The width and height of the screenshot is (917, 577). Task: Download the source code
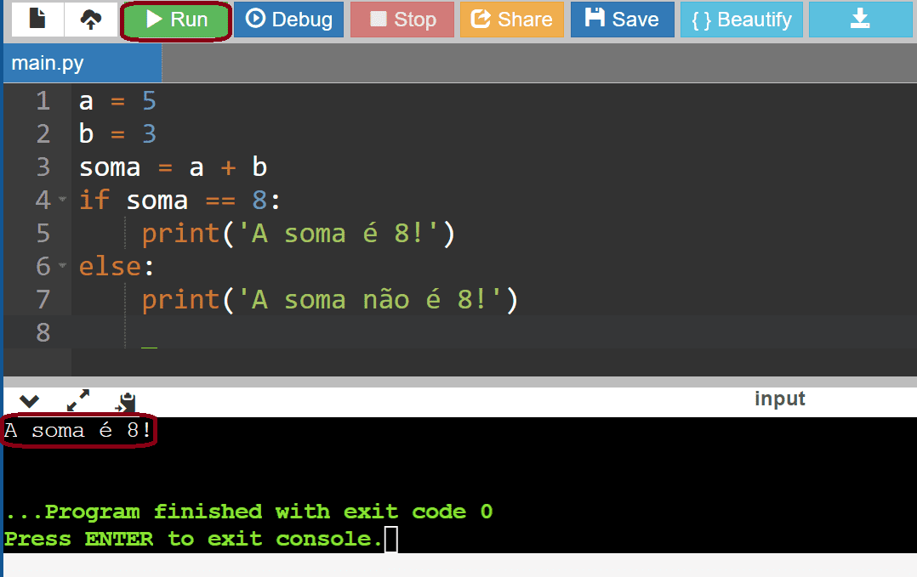click(860, 20)
